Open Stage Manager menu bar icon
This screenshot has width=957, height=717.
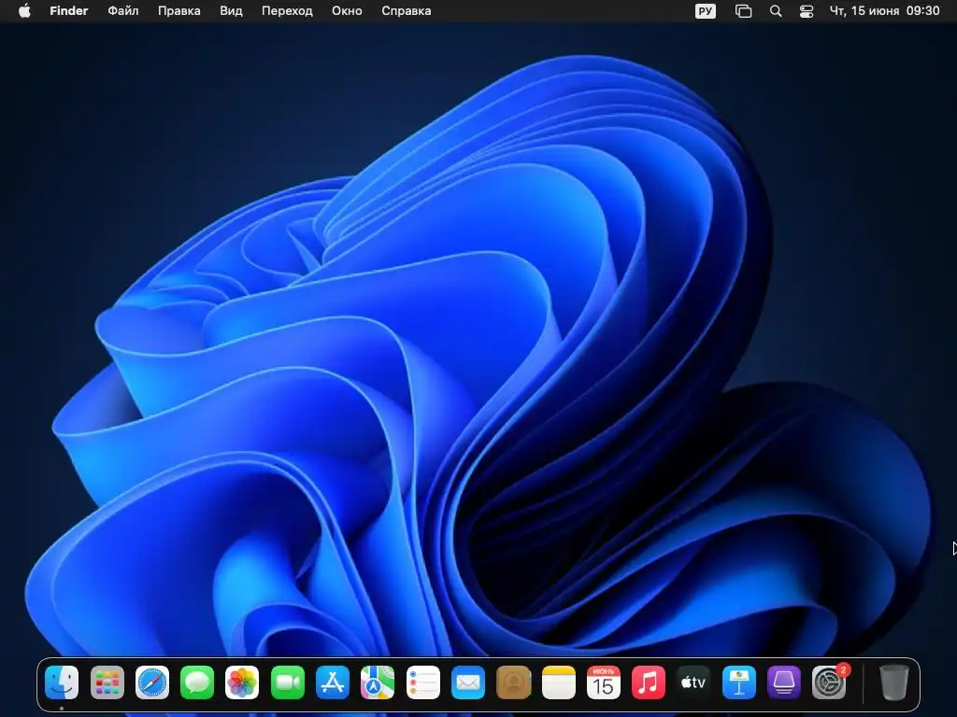[743, 11]
